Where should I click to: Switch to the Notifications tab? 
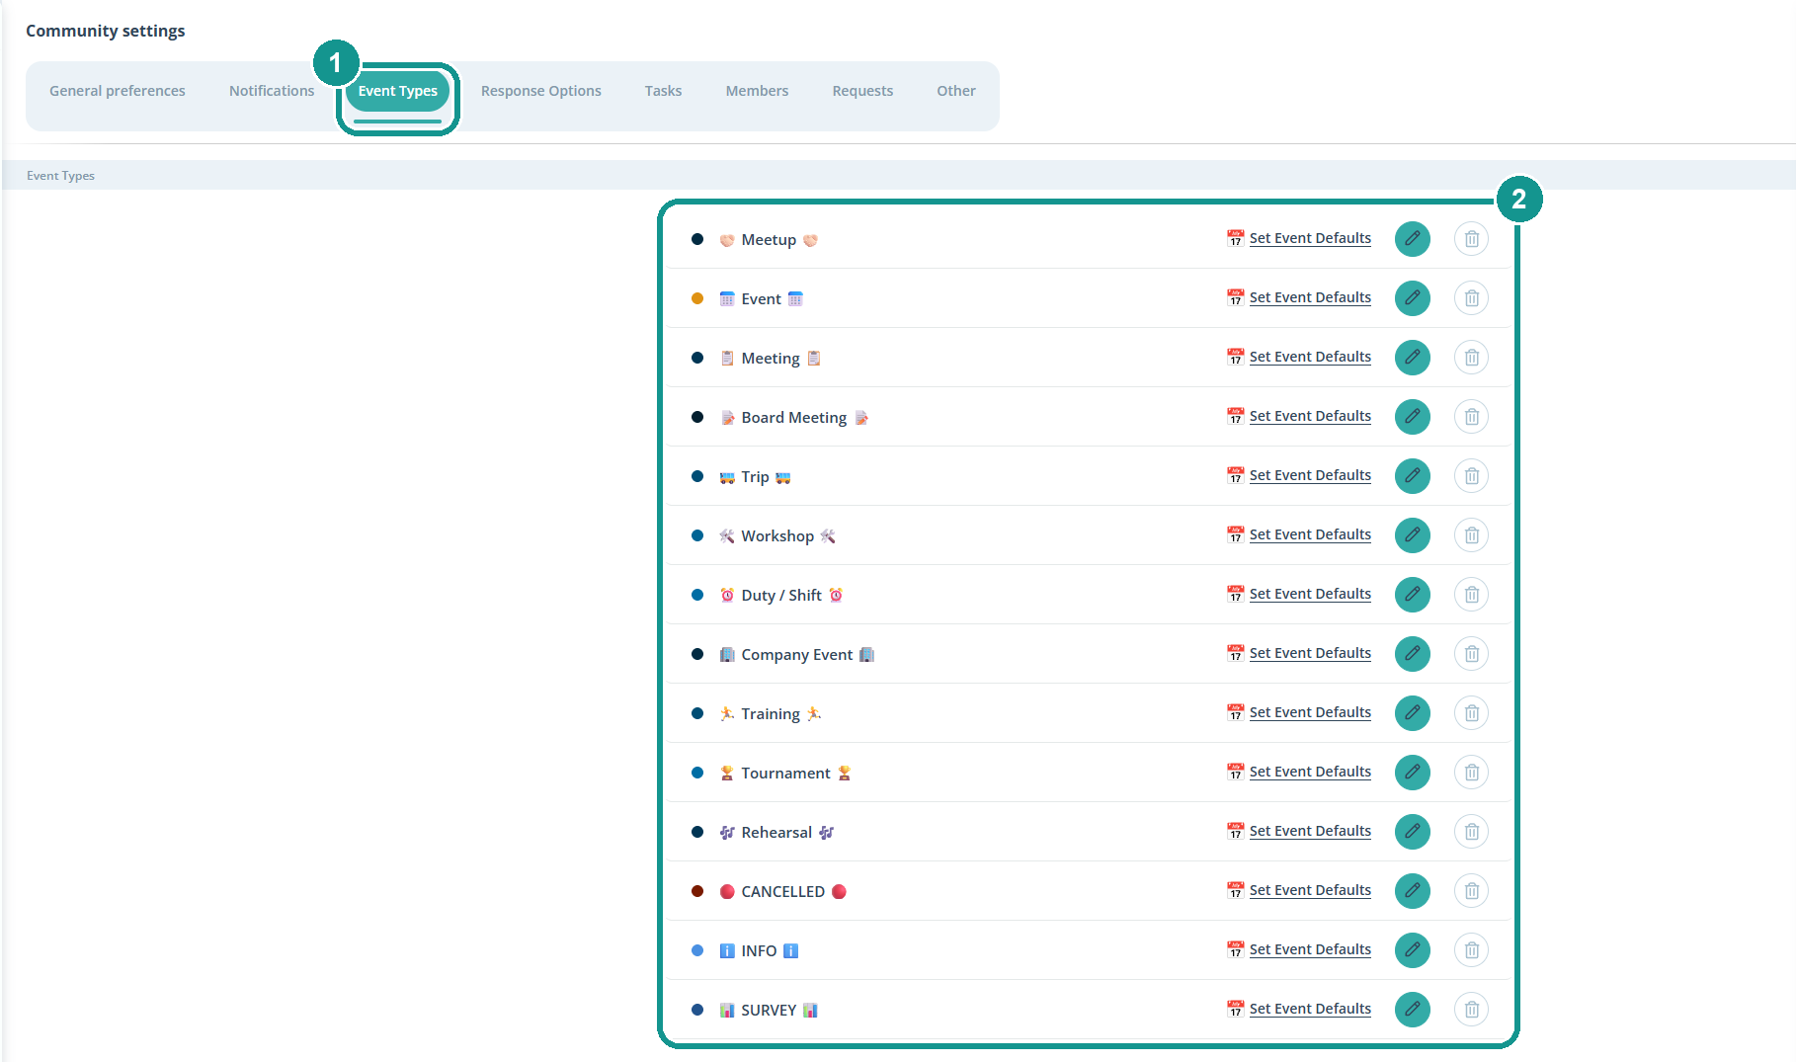[272, 91]
